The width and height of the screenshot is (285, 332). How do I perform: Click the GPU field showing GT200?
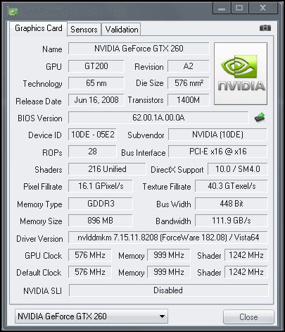pyautogui.click(x=96, y=66)
